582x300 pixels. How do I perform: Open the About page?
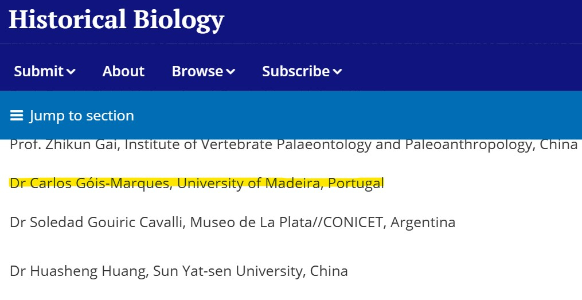pos(123,72)
